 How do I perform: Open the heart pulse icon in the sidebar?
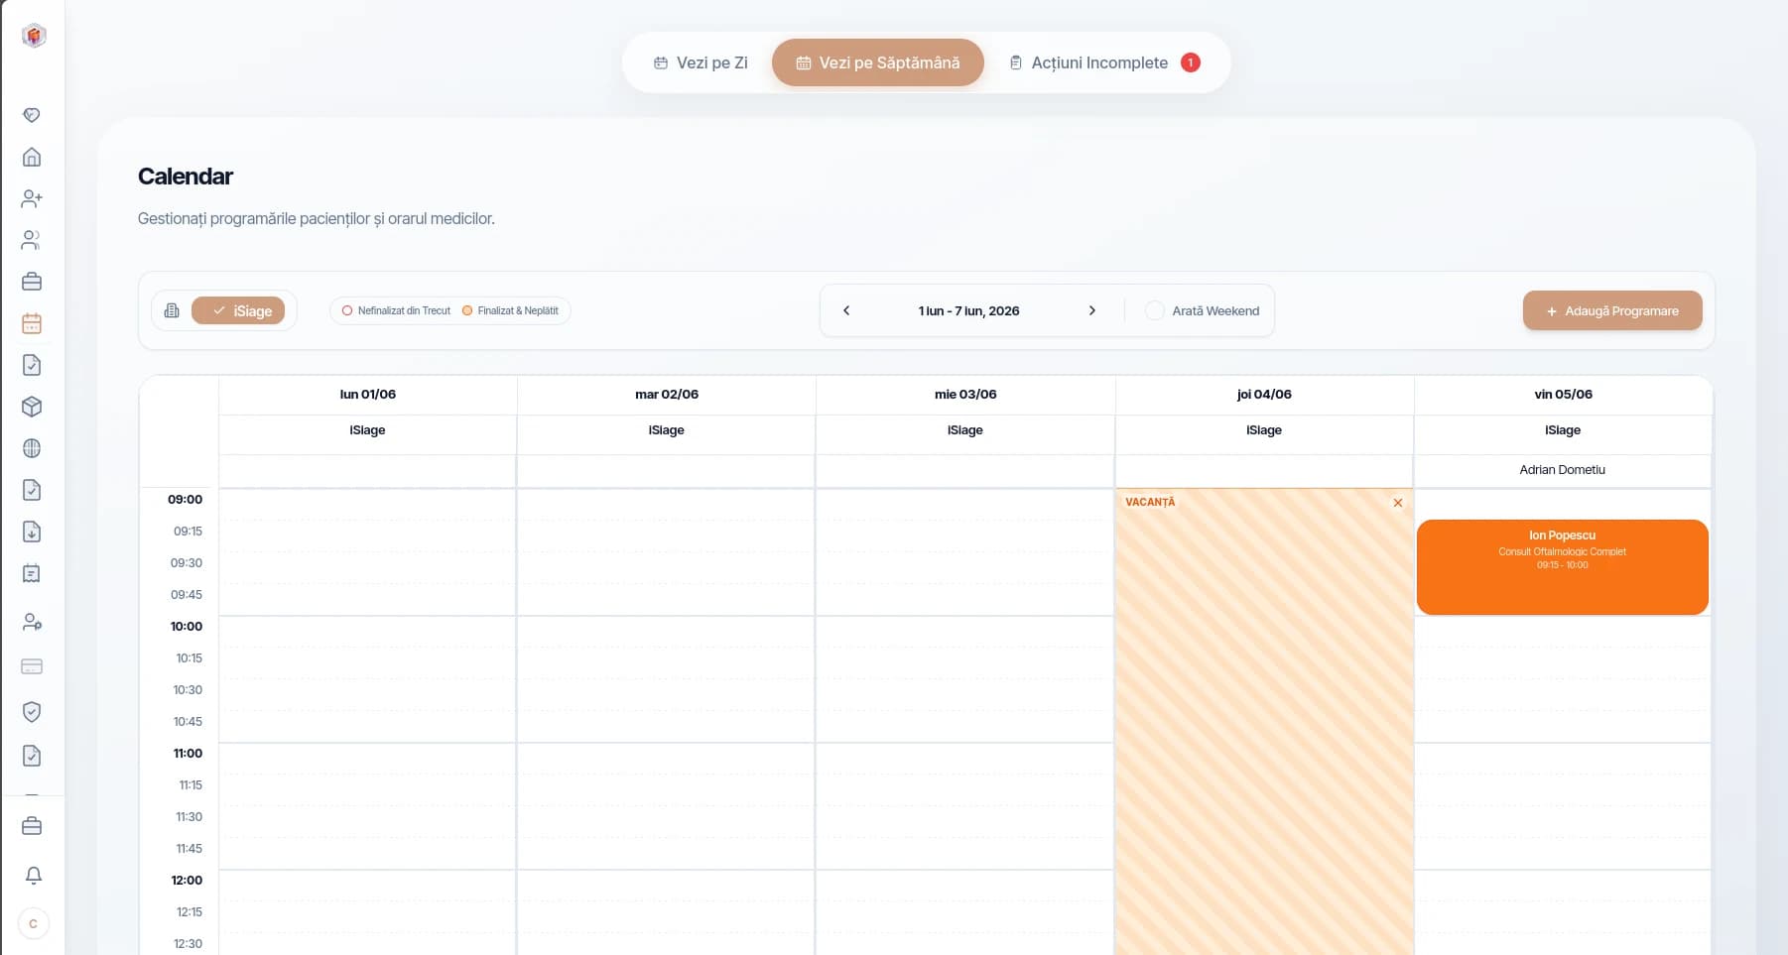[32, 115]
